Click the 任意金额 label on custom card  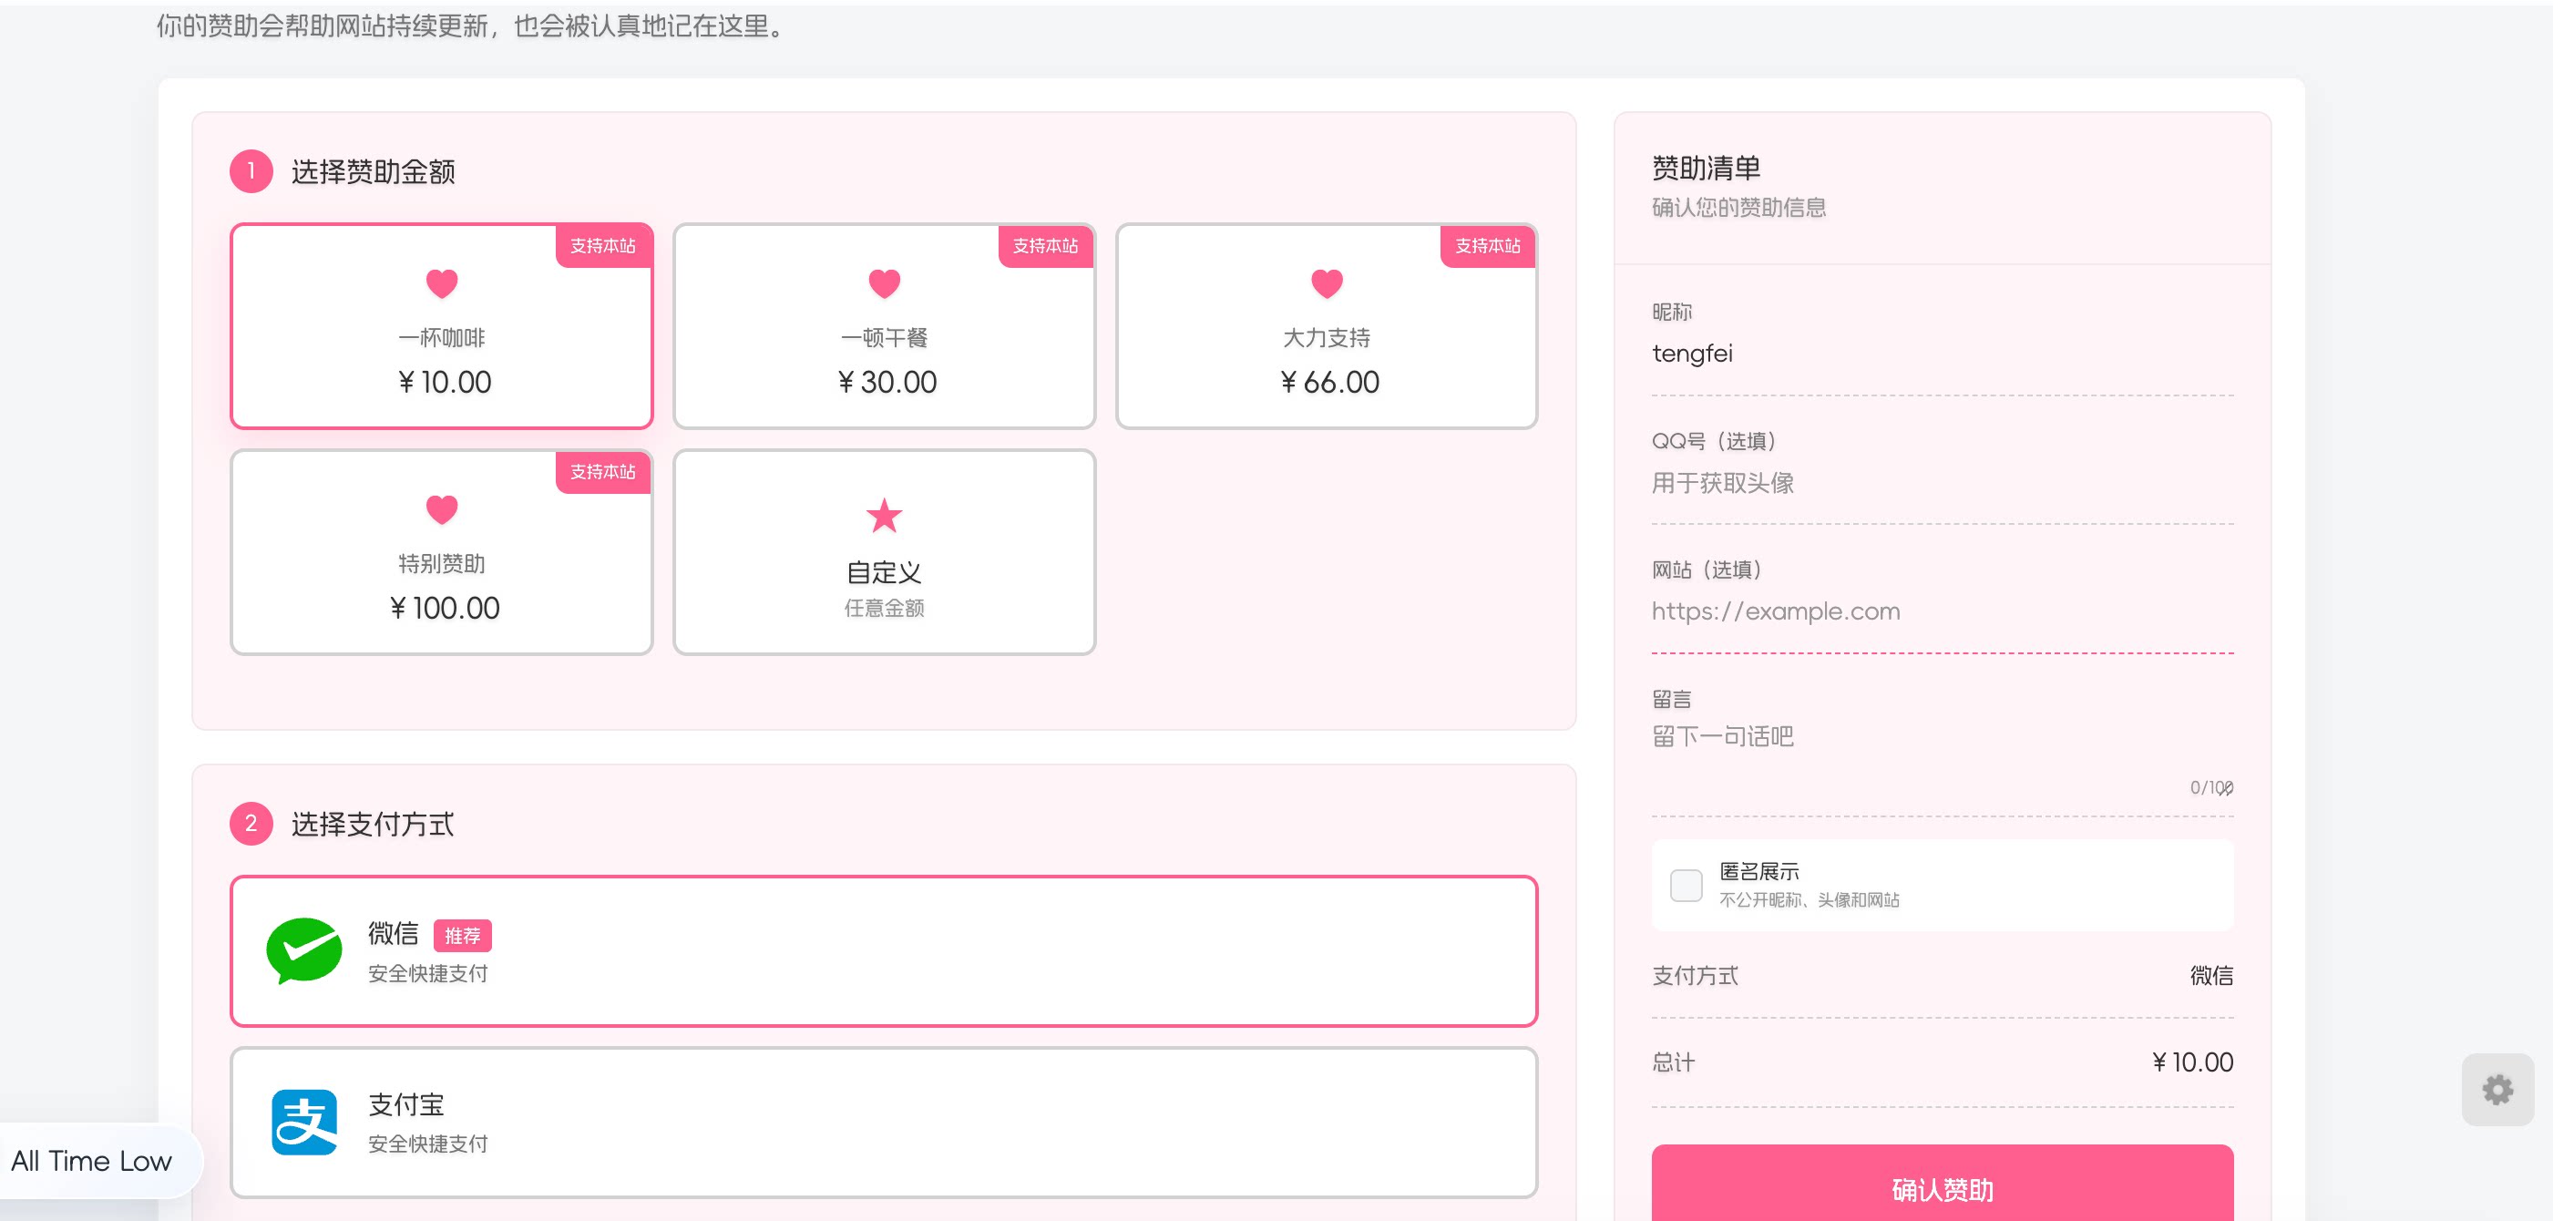click(x=884, y=608)
